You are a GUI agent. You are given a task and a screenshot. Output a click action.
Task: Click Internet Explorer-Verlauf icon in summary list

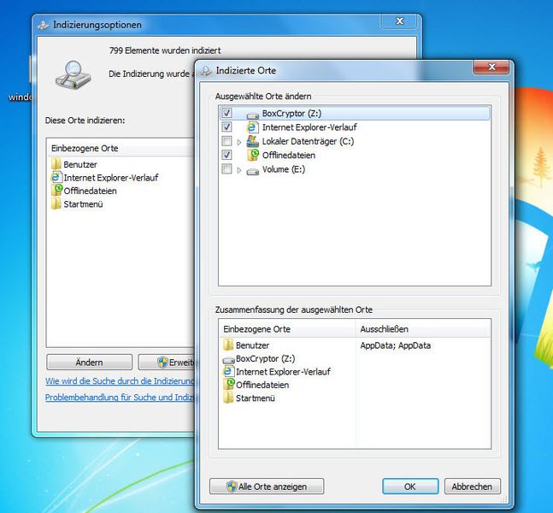point(228,371)
